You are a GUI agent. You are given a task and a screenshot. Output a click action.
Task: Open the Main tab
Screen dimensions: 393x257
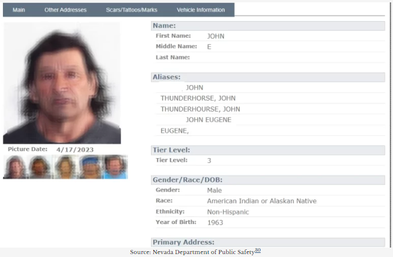click(19, 10)
